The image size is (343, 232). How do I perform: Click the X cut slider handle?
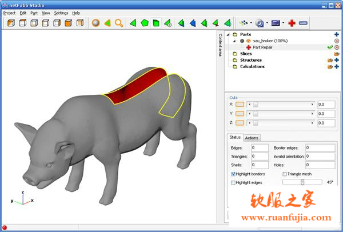click(256, 105)
